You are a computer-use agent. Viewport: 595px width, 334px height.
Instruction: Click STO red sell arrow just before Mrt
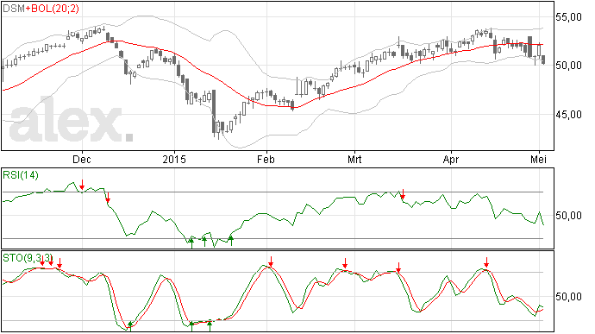click(345, 263)
